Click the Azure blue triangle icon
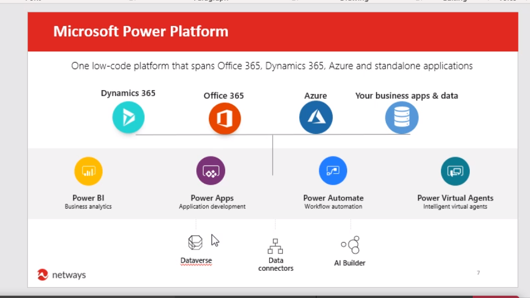 315,118
